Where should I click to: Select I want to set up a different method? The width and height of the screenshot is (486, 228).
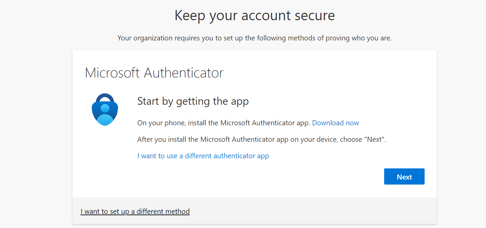135,211
